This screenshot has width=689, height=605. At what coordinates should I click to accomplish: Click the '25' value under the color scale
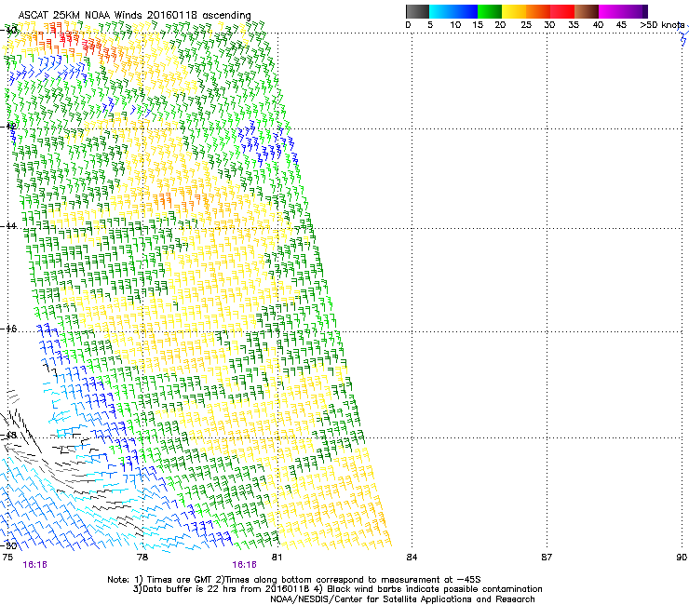(x=526, y=25)
